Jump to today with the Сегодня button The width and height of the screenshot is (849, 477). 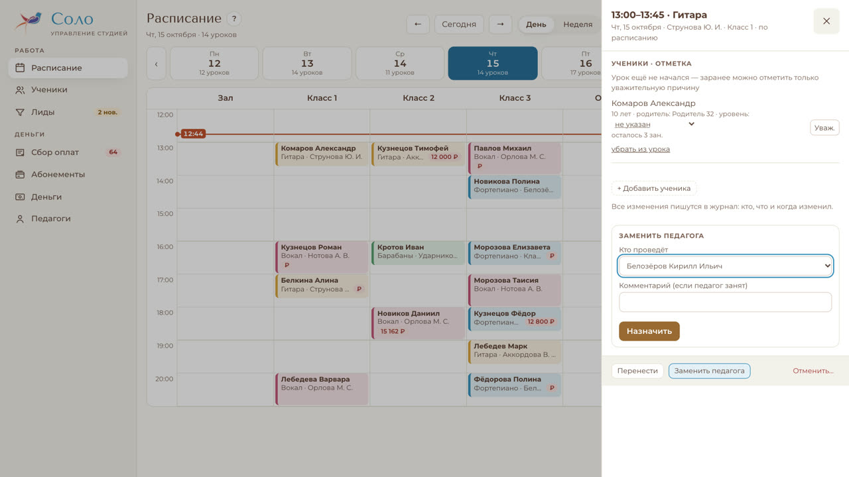coord(459,25)
